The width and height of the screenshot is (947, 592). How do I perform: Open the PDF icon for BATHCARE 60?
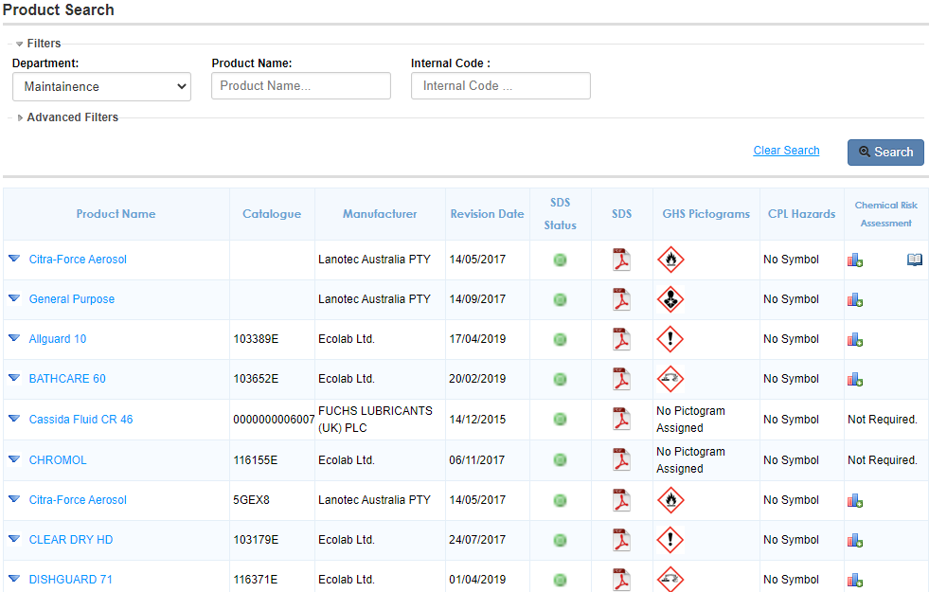pyautogui.click(x=621, y=379)
